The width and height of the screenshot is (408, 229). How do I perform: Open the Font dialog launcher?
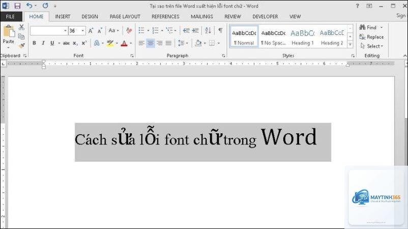[132, 56]
